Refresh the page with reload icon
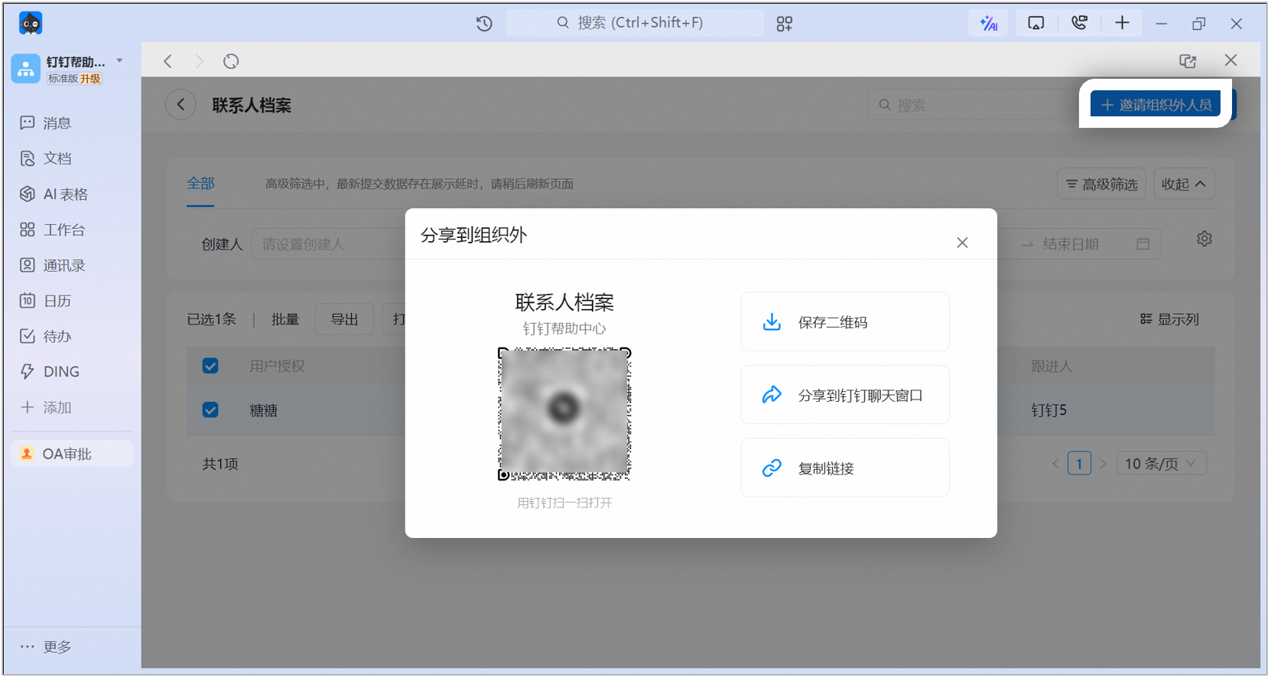1271x678 pixels. [231, 61]
